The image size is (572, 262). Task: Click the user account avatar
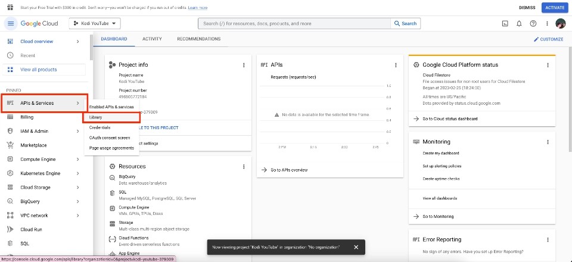[560, 23]
